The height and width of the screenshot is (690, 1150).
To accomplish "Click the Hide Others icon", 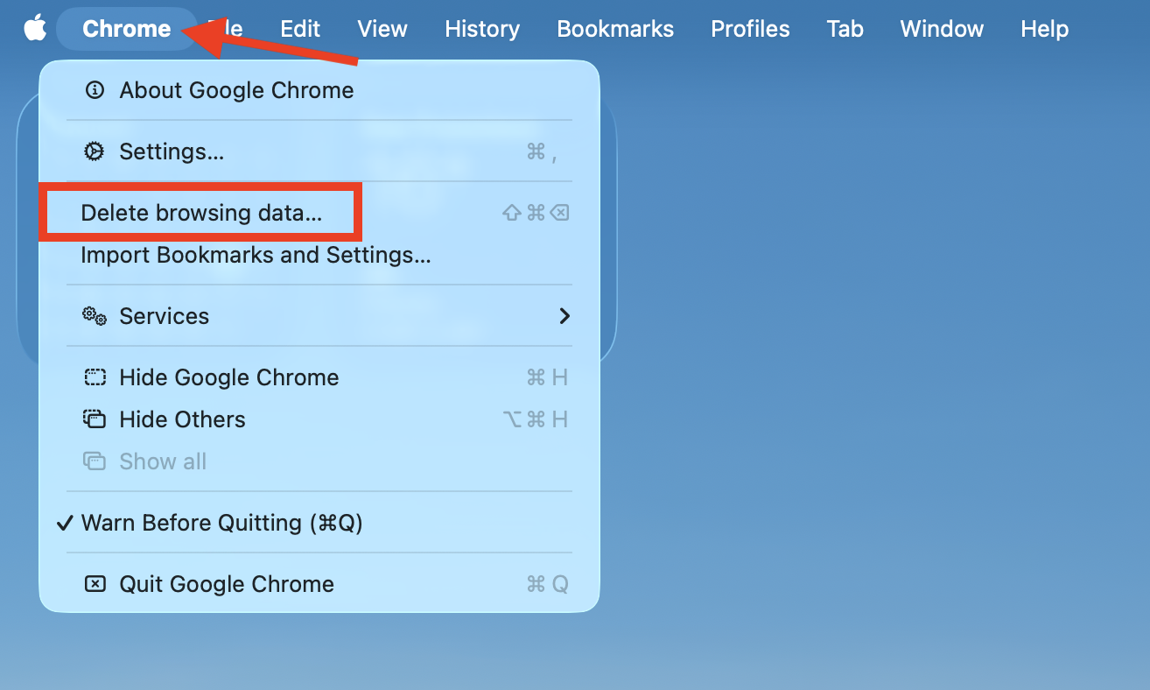I will [95, 419].
